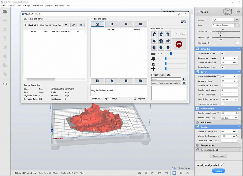243x176 pixels.
Task: Toggle Add Support checkbox
Action: click(237, 43)
